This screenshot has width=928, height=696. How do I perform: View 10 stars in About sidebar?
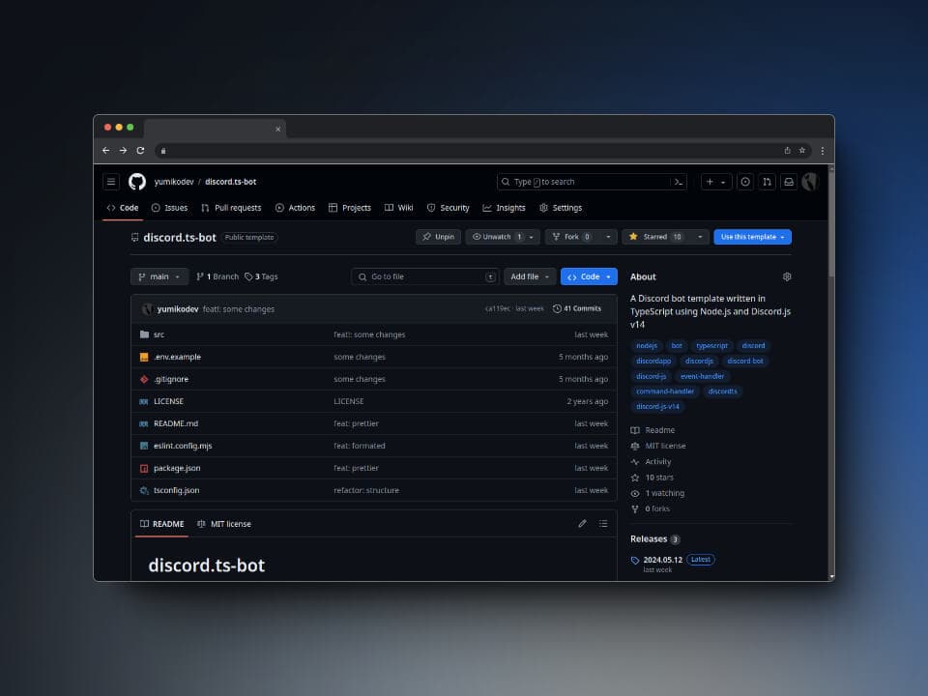652,477
